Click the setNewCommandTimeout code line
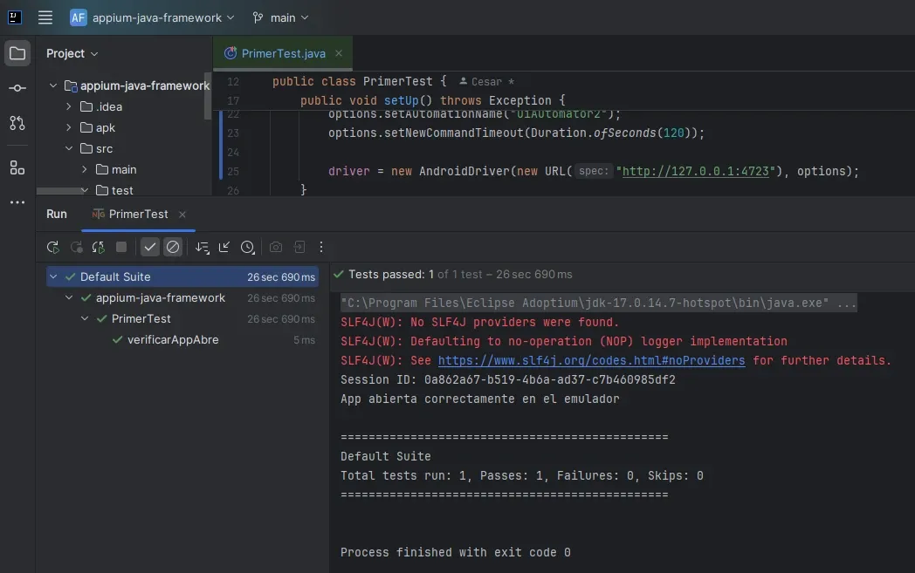The width and height of the screenshot is (915, 573). pos(516,133)
